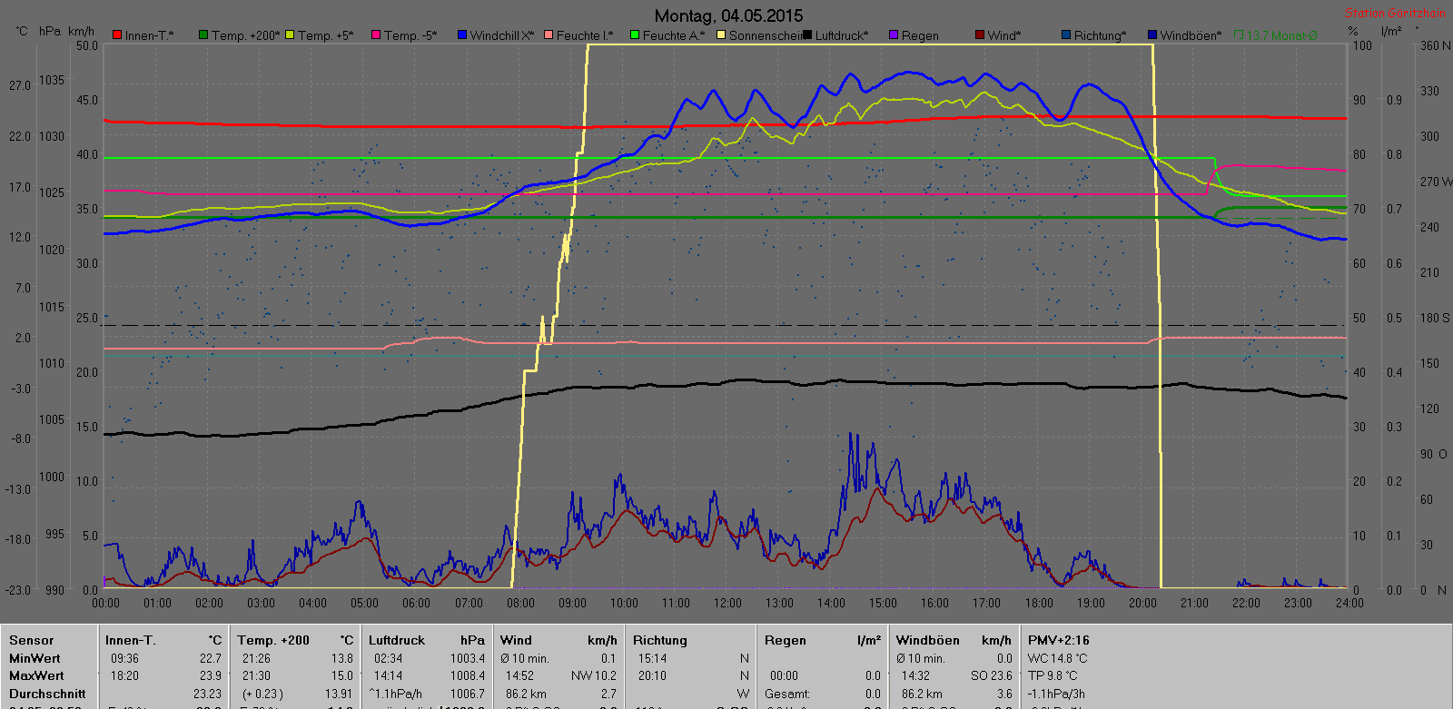This screenshot has width=1453, height=709.
Task: Click the Richtung table column header
Action: [660, 640]
